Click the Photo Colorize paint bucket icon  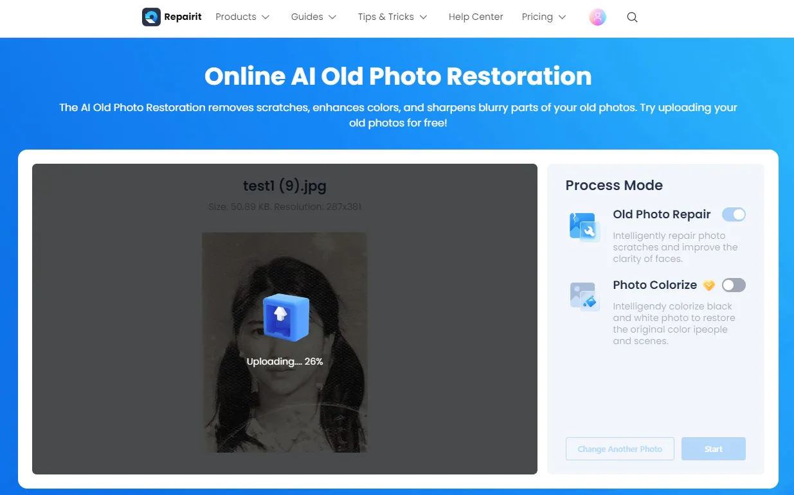point(584,297)
